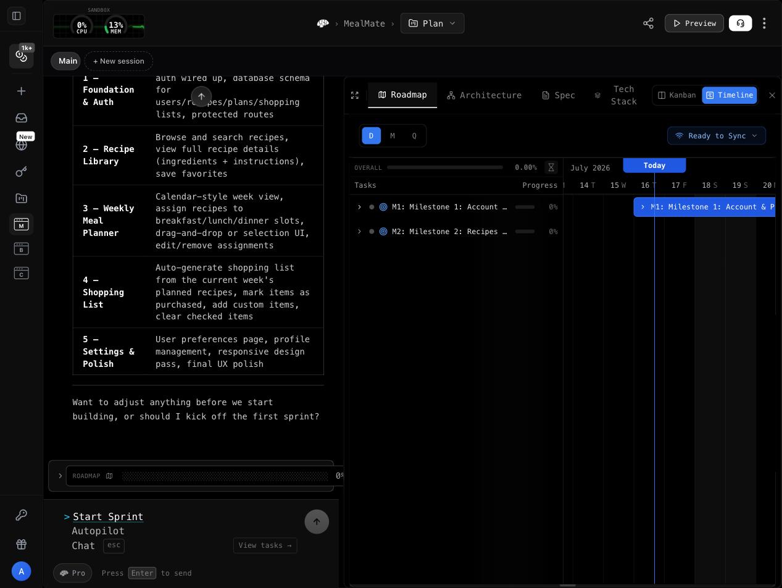Click the brain logo in header

pyautogui.click(x=323, y=23)
